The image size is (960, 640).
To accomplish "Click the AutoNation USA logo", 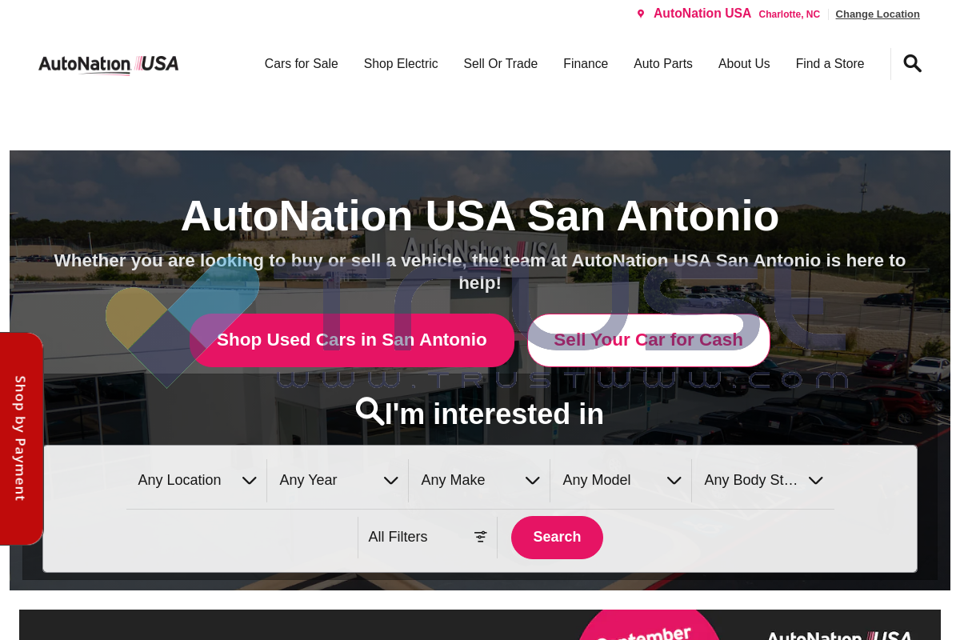I will coord(109,64).
